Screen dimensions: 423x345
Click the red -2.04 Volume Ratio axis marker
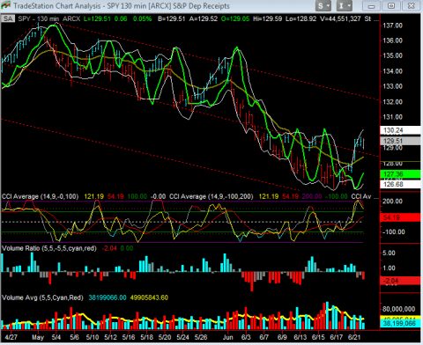click(x=400, y=281)
